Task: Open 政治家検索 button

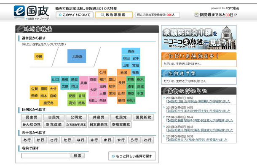Action: (x=114, y=15)
